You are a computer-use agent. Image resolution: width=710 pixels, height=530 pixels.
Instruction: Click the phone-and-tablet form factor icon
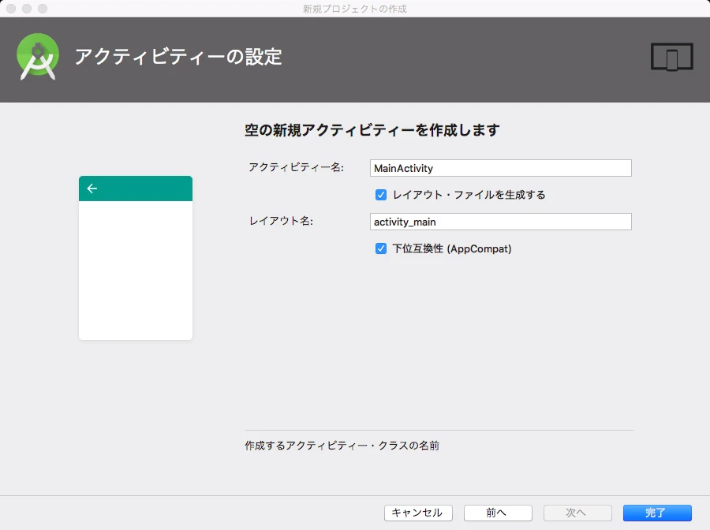(671, 56)
